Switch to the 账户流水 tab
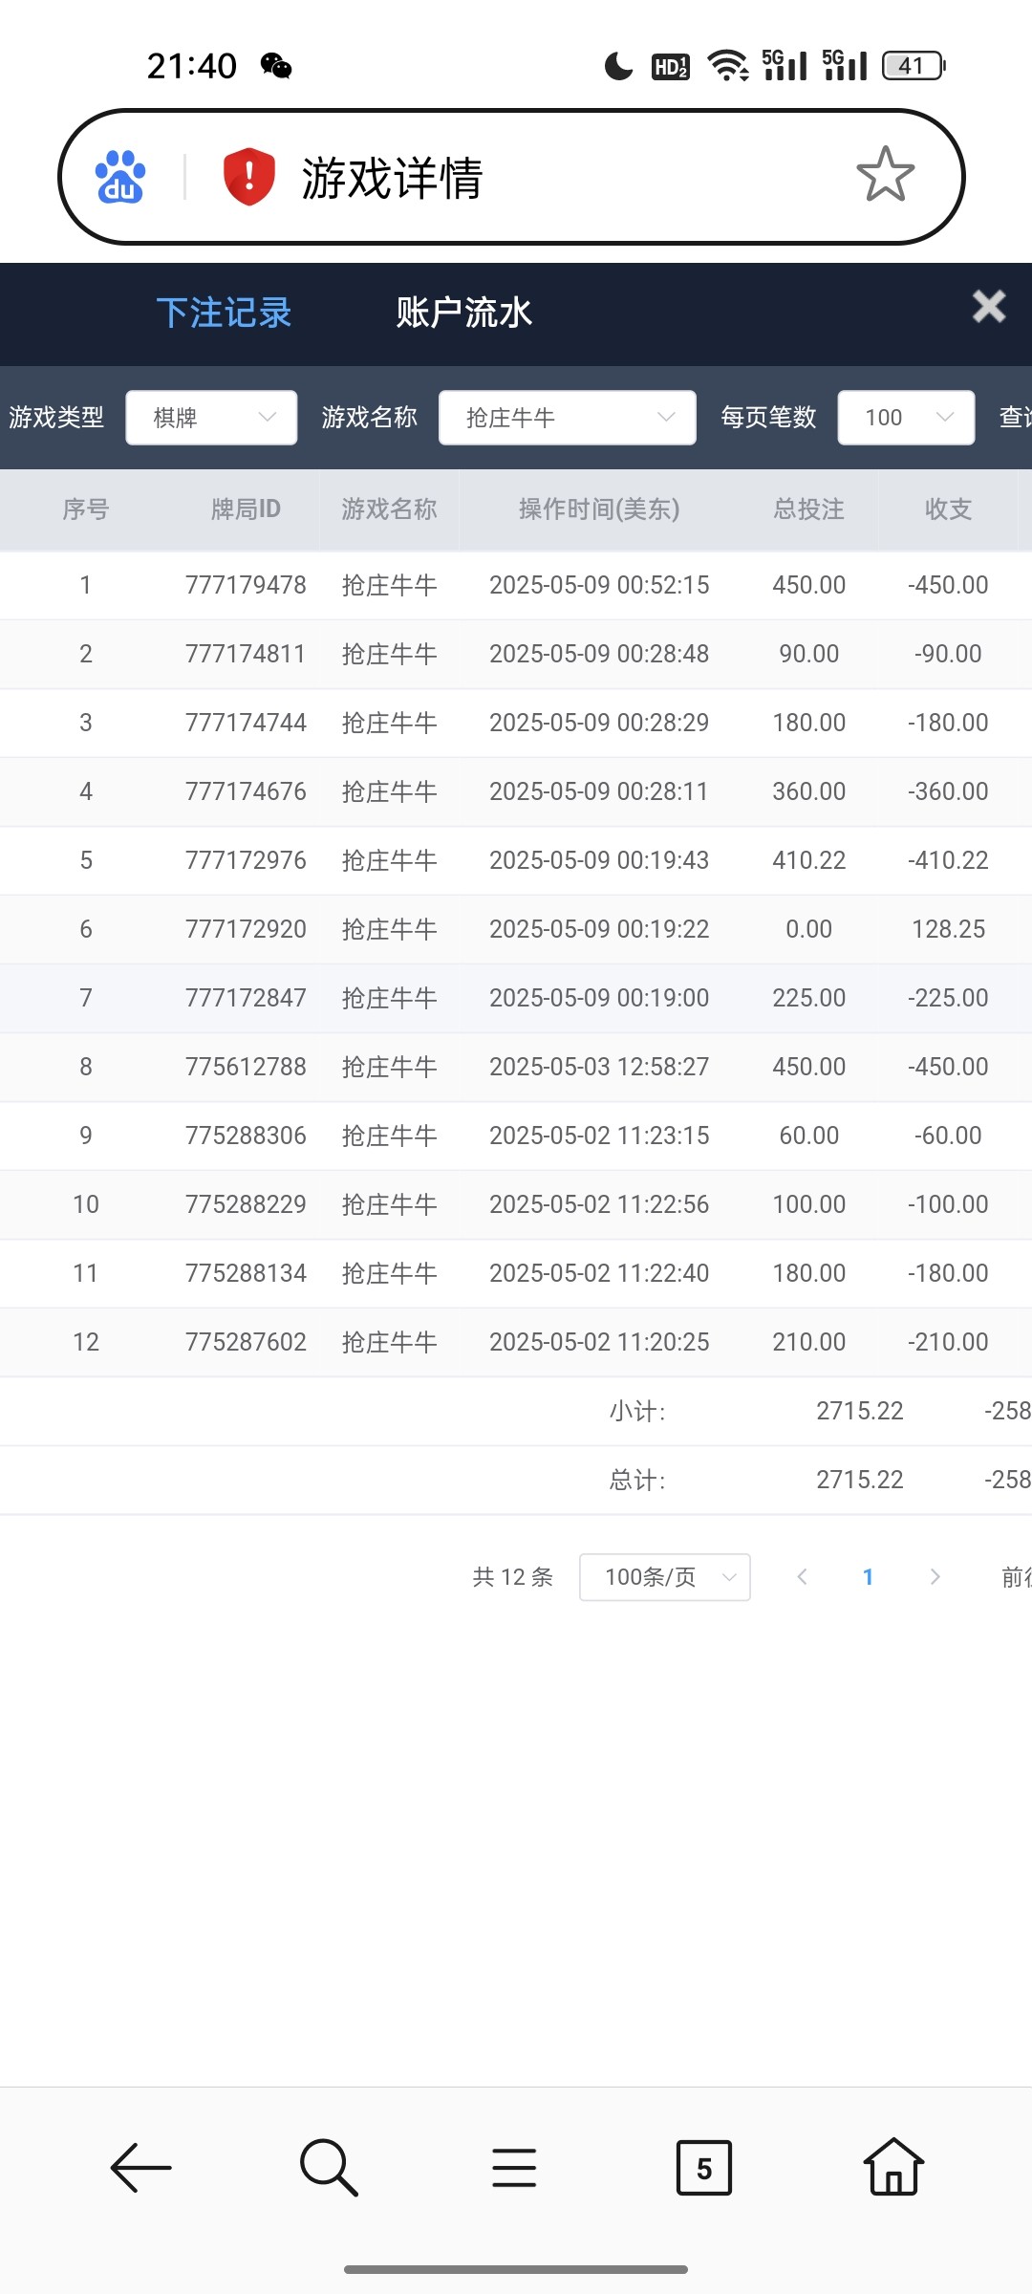 (x=463, y=313)
